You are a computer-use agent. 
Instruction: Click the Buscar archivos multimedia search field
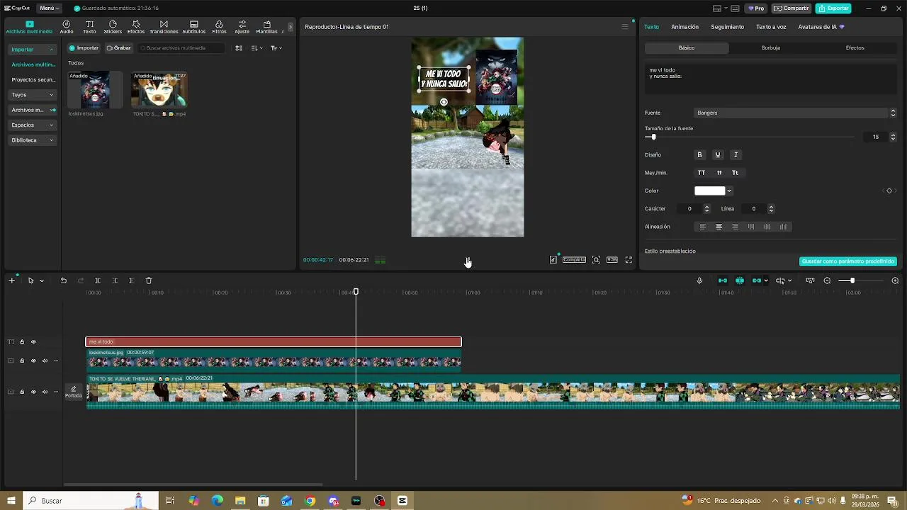click(x=181, y=48)
